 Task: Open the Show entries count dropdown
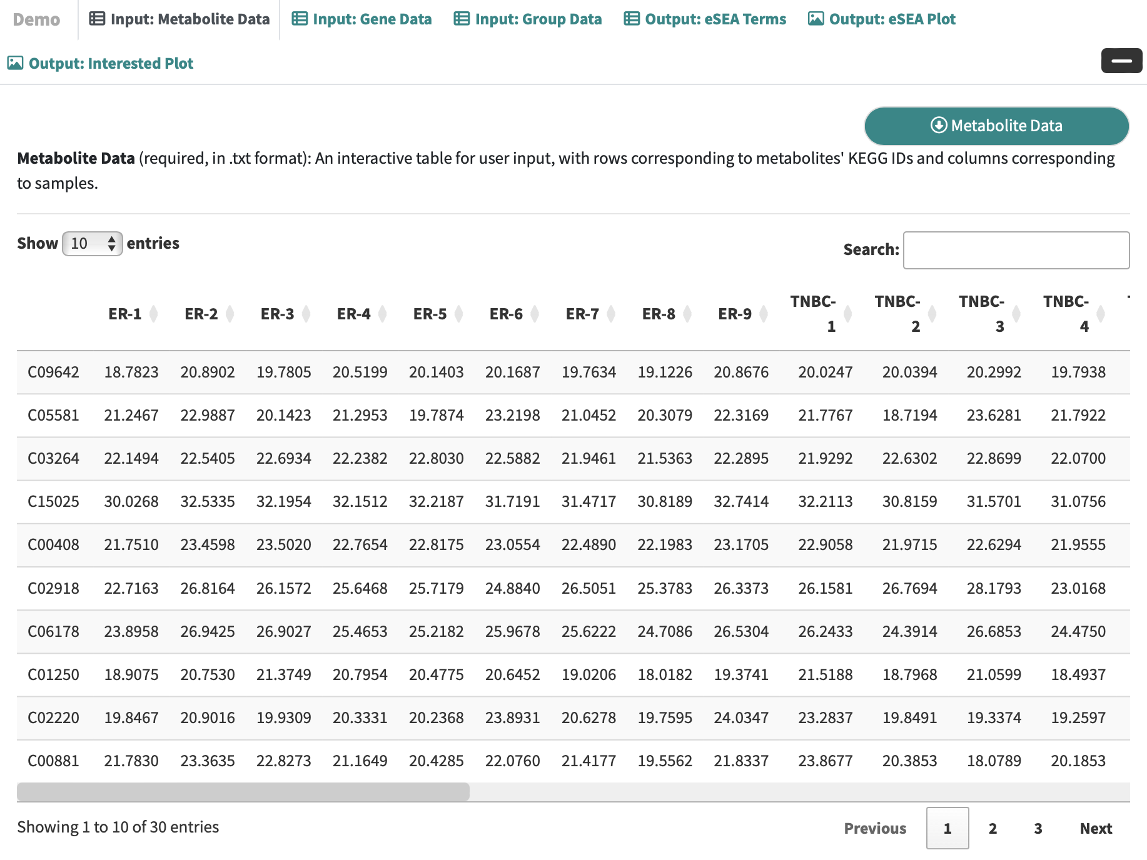(x=92, y=244)
